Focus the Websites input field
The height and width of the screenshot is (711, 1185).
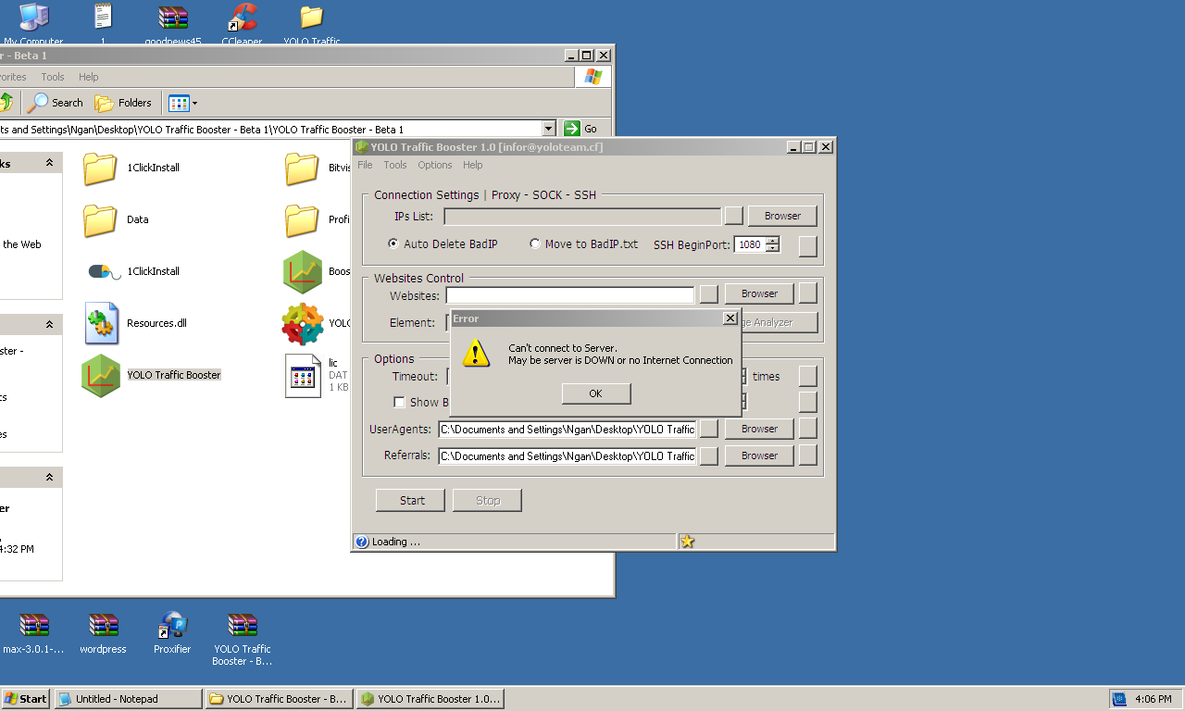coord(569,295)
